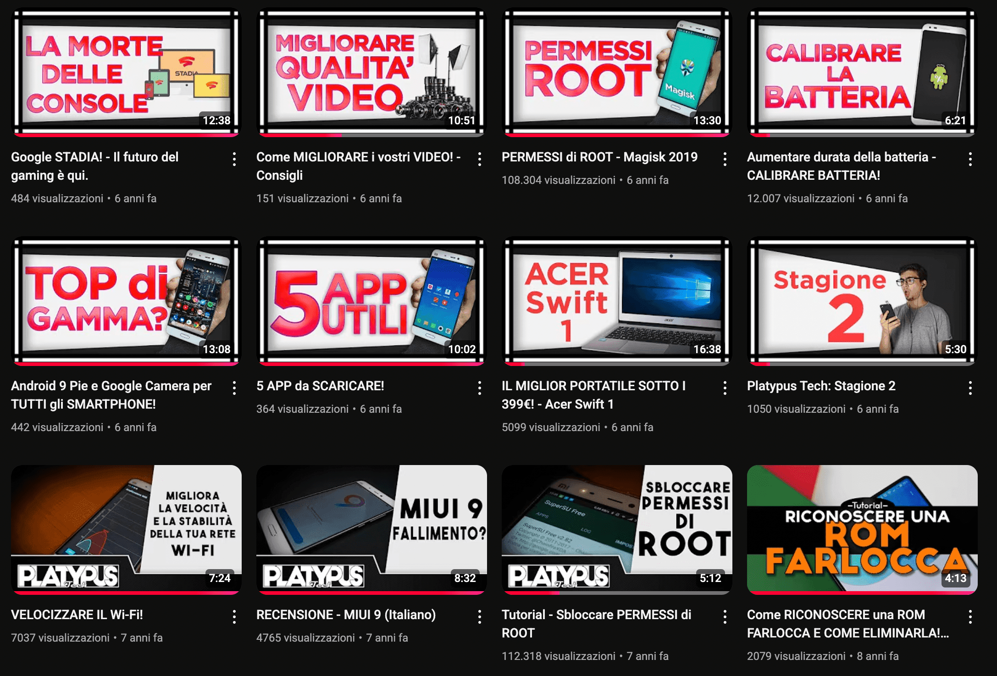The width and height of the screenshot is (997, 676).
Task: Play the 'Sbloccare permessi di root' thumbnail
Action: (x=617, y=530)
